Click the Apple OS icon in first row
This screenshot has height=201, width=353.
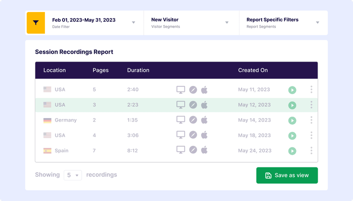point(204,90)
